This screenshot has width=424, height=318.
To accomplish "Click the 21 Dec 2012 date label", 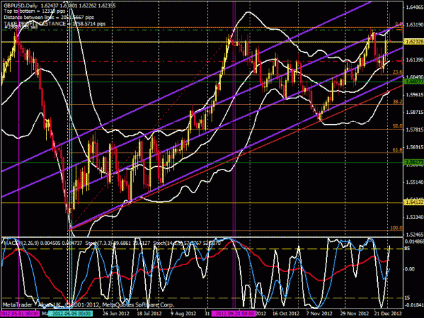I will click(388, 314).
